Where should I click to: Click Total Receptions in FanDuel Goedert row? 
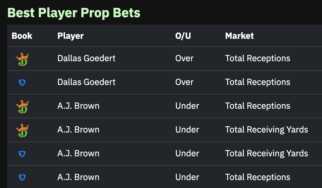[x=258, y=82]
